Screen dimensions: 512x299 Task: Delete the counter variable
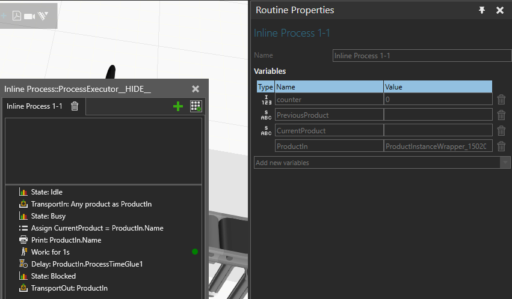(501, 99)
